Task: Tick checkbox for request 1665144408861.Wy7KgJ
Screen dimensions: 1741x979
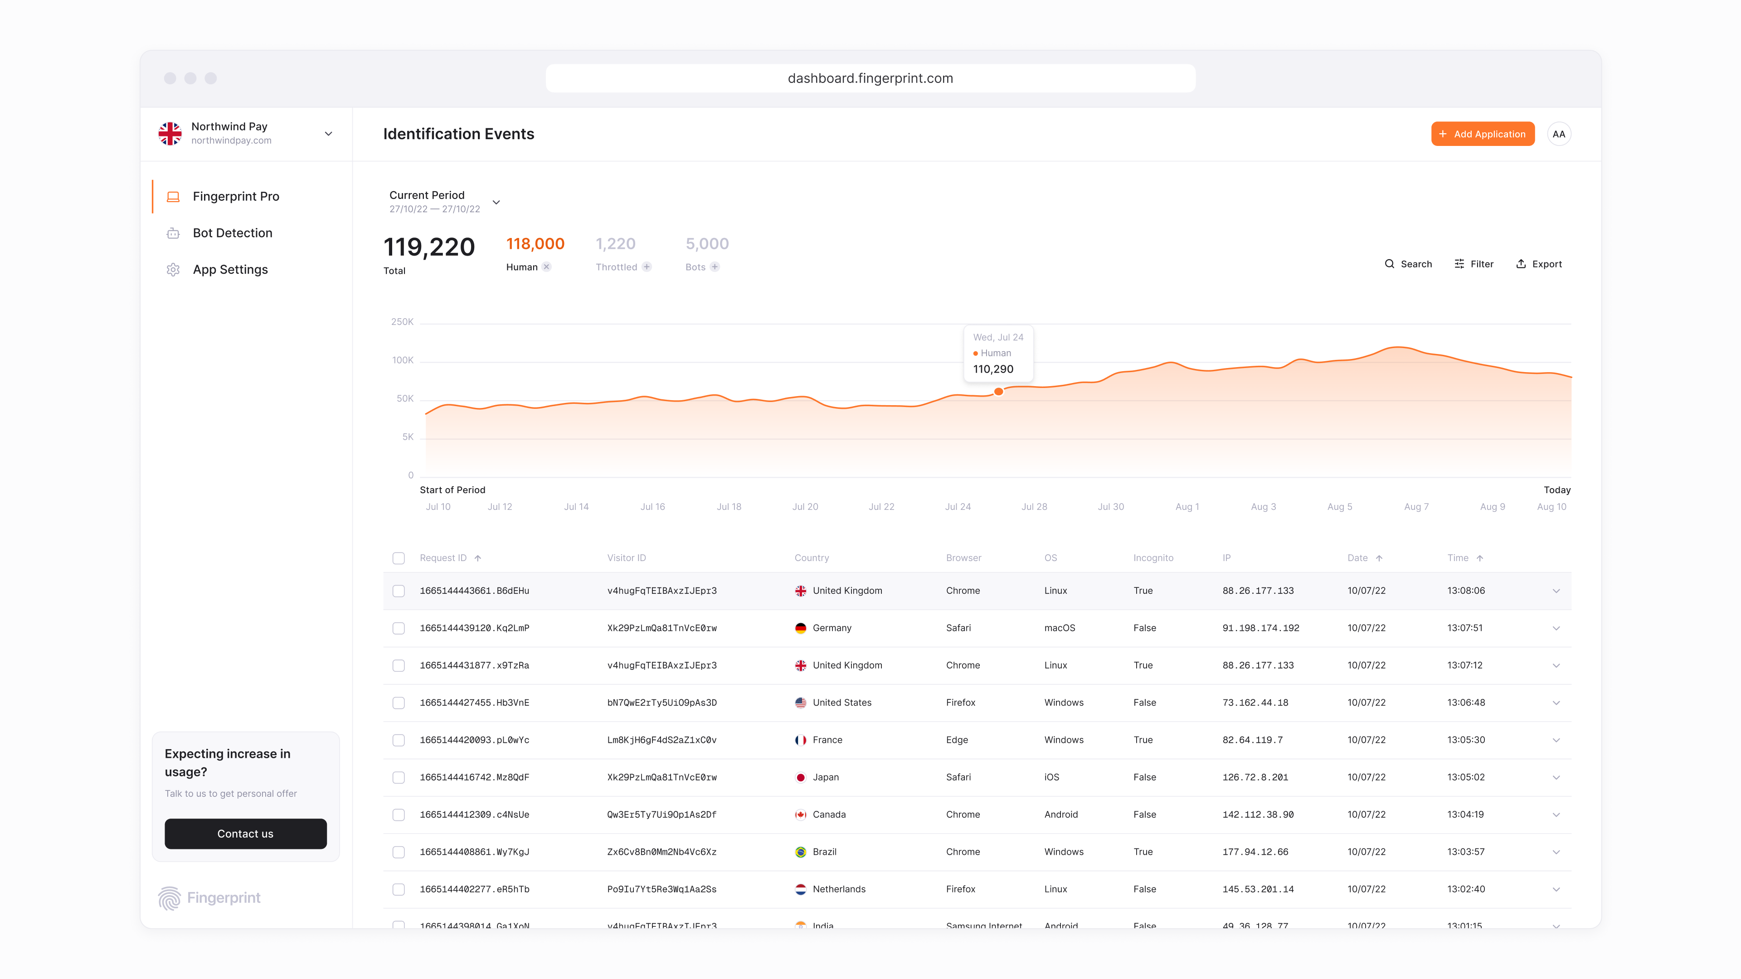Action: point(399,852)
